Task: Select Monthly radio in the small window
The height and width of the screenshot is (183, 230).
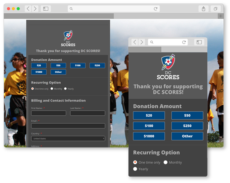Action: (166, 162)
